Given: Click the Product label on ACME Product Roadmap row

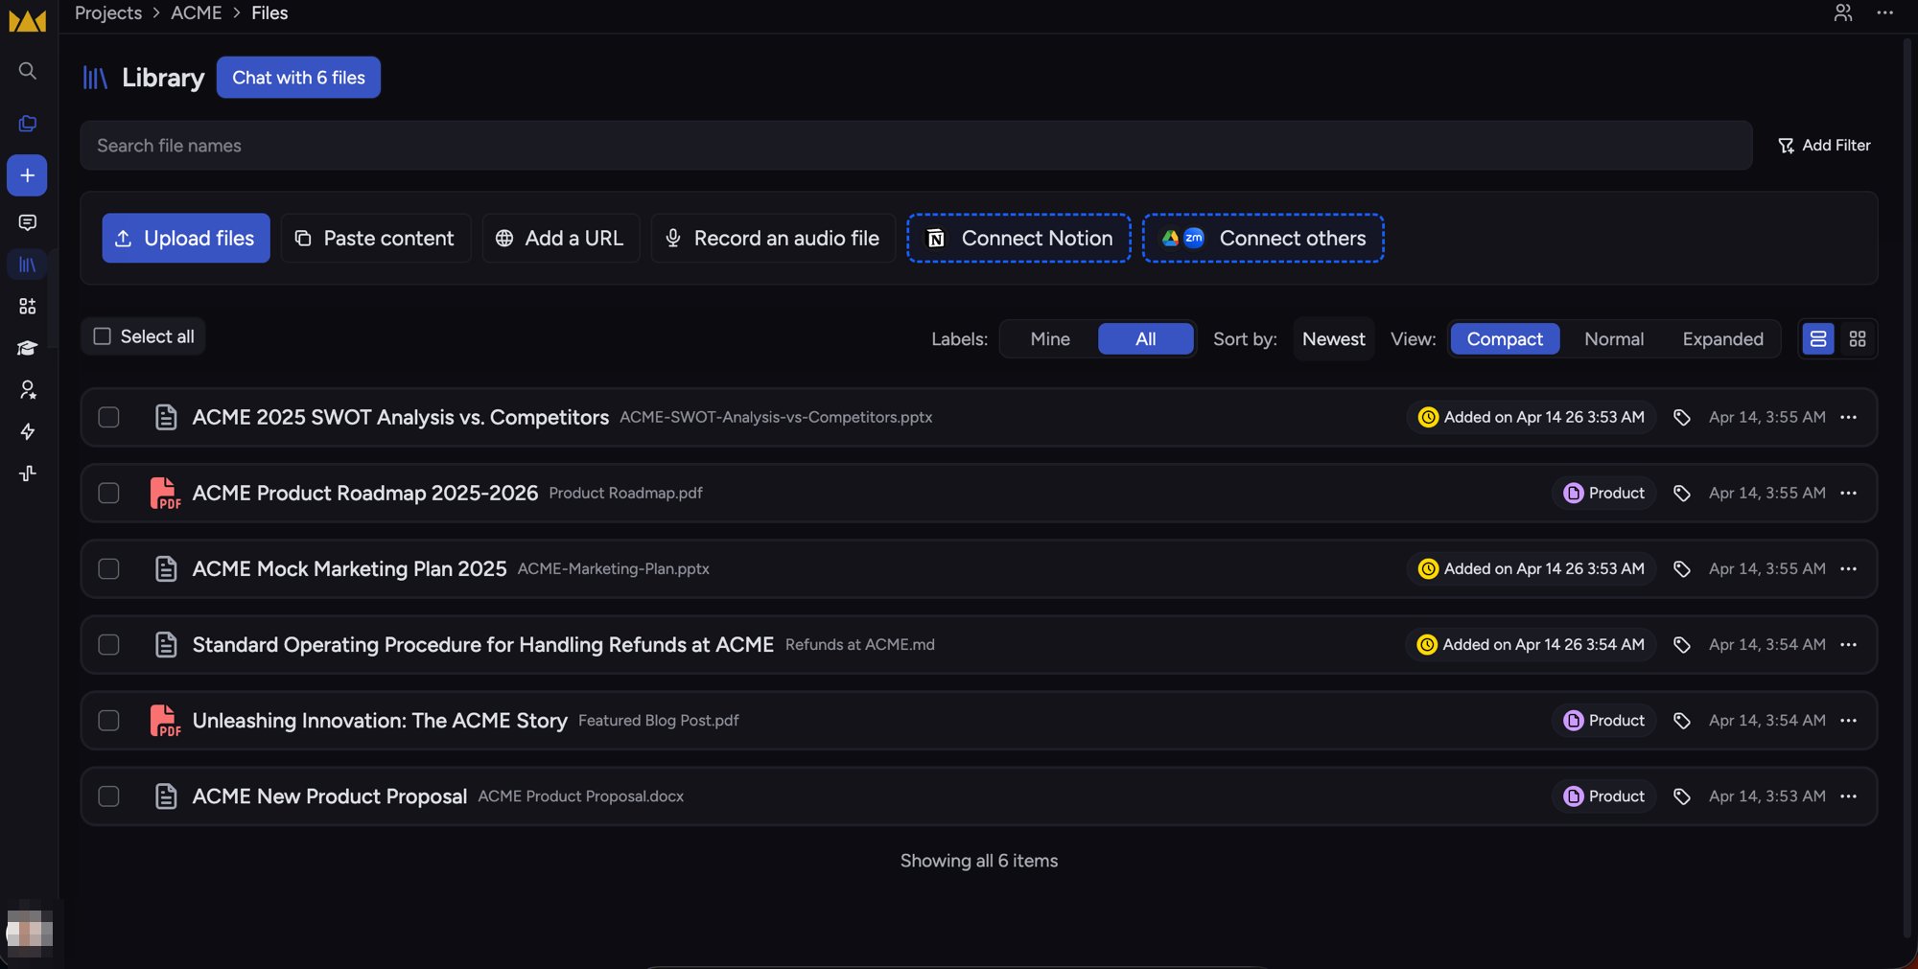Looking at the screenshot, I should [1603, 494].
